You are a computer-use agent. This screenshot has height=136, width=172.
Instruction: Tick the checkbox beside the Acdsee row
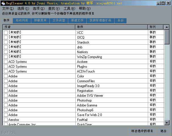point(6,61)
